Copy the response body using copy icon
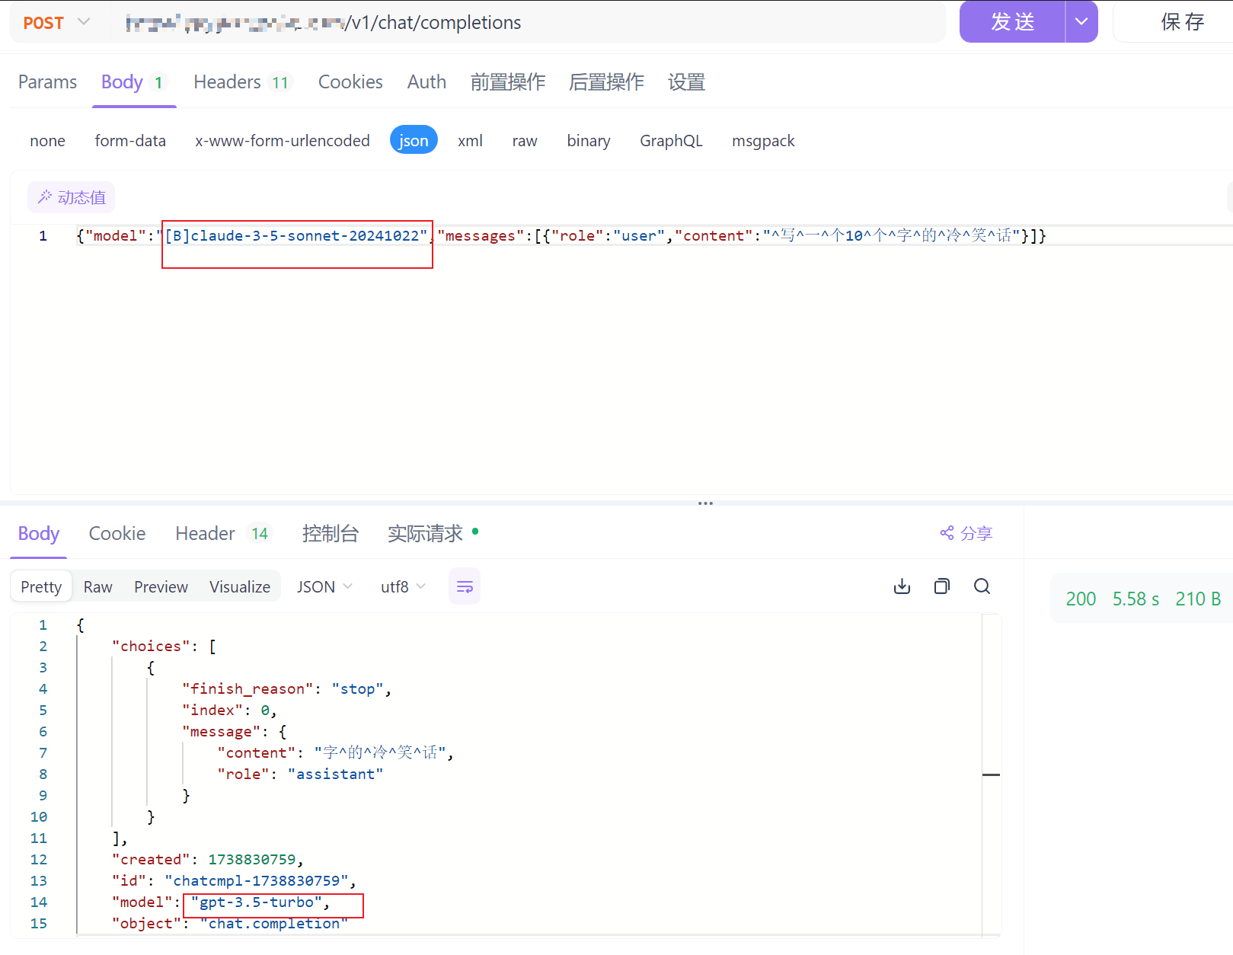Screen dimensions: 1233x955 point(942,586)
